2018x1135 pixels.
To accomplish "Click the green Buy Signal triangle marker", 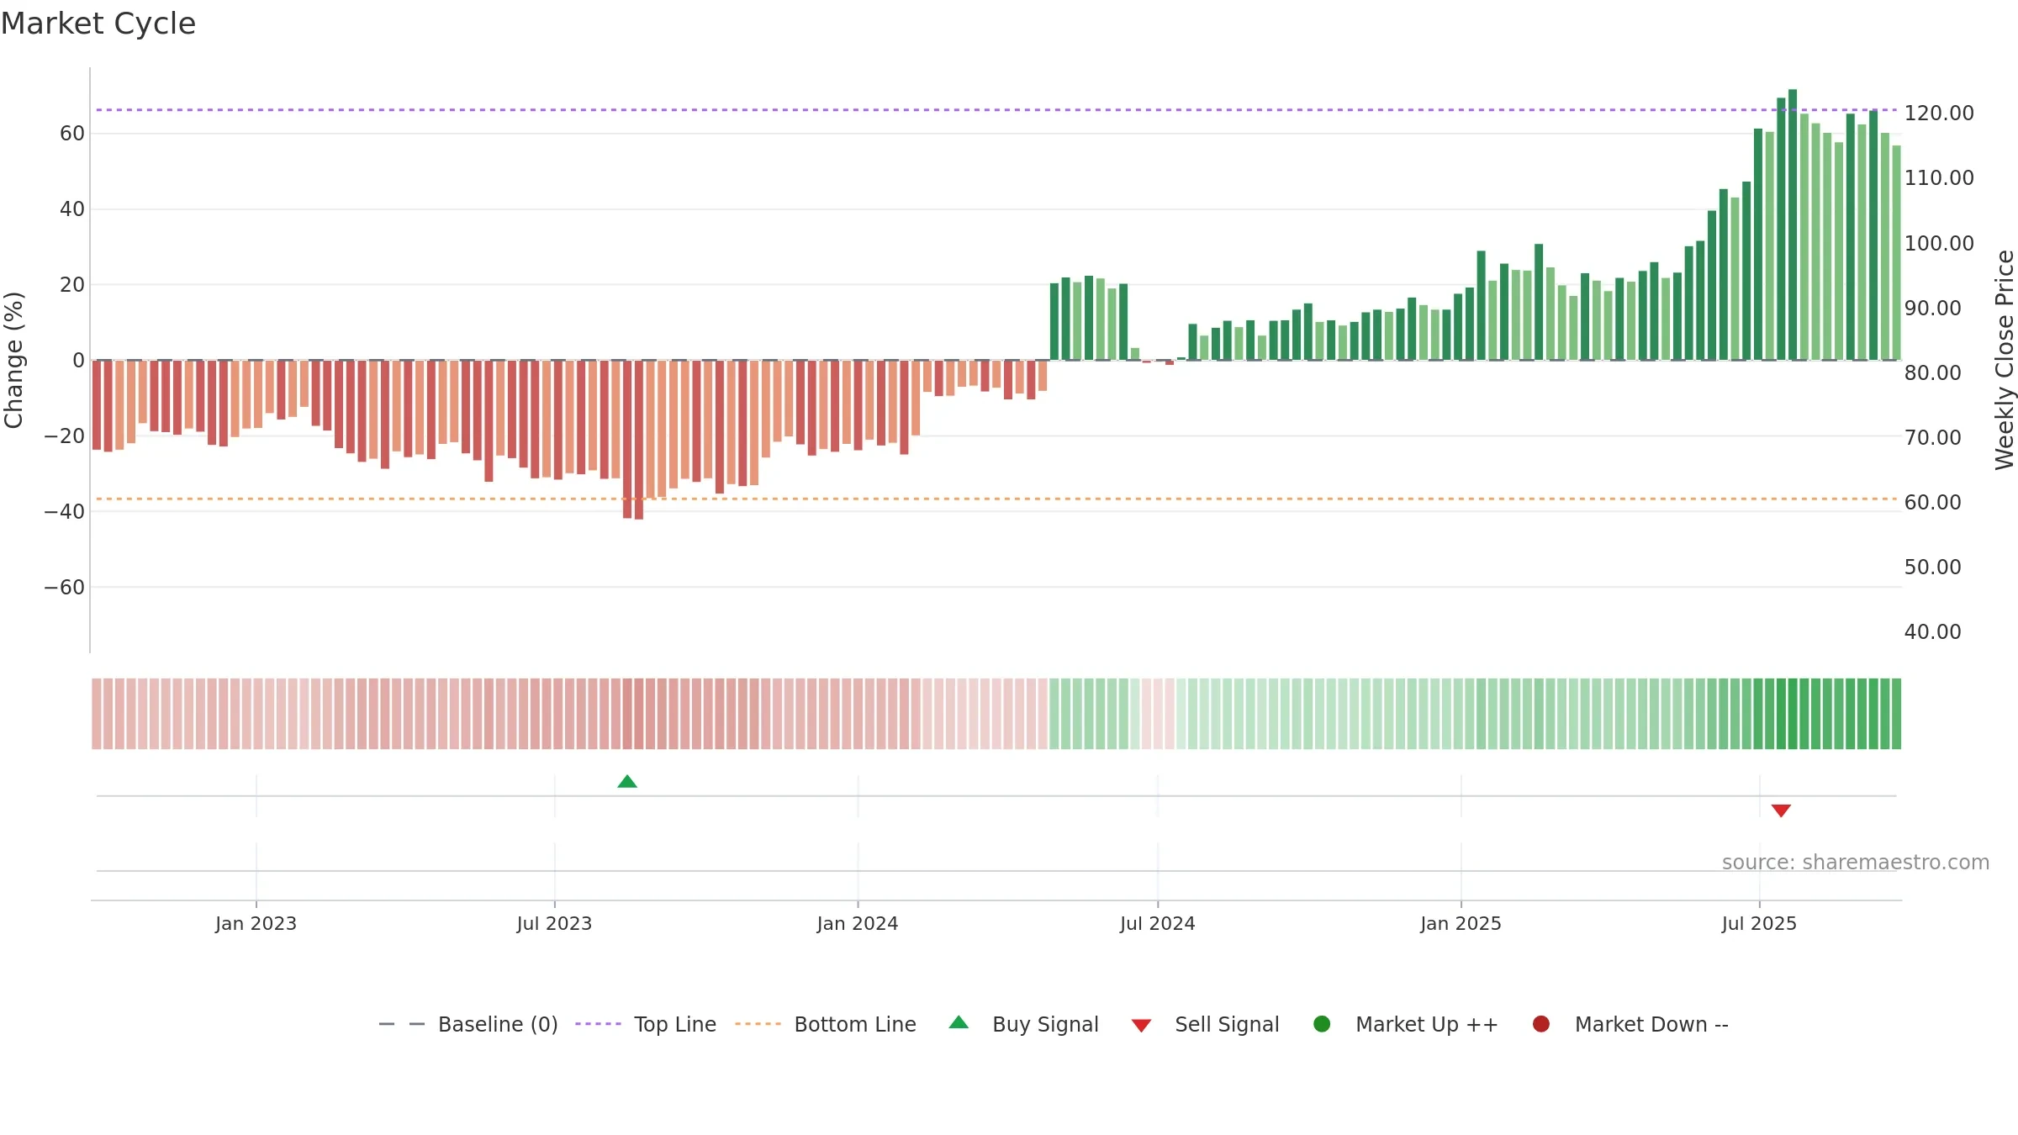I will point(627,782).
